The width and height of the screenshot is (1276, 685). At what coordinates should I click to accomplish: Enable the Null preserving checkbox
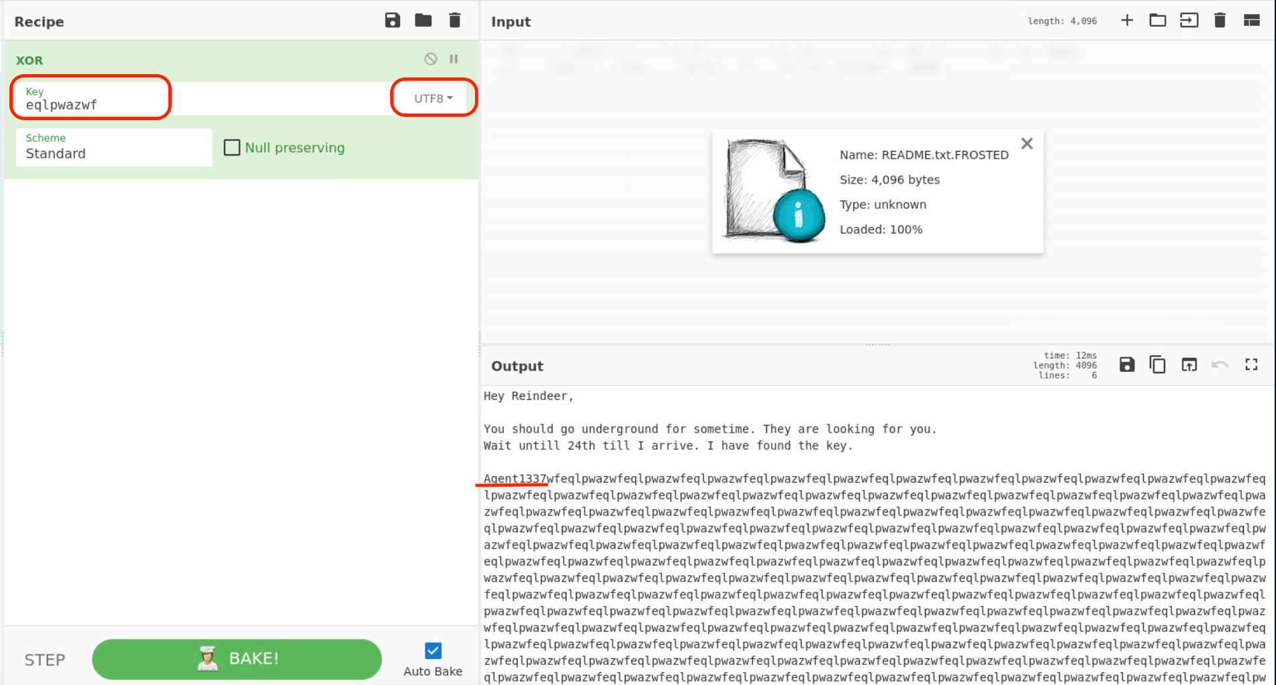tap(232, 148)
